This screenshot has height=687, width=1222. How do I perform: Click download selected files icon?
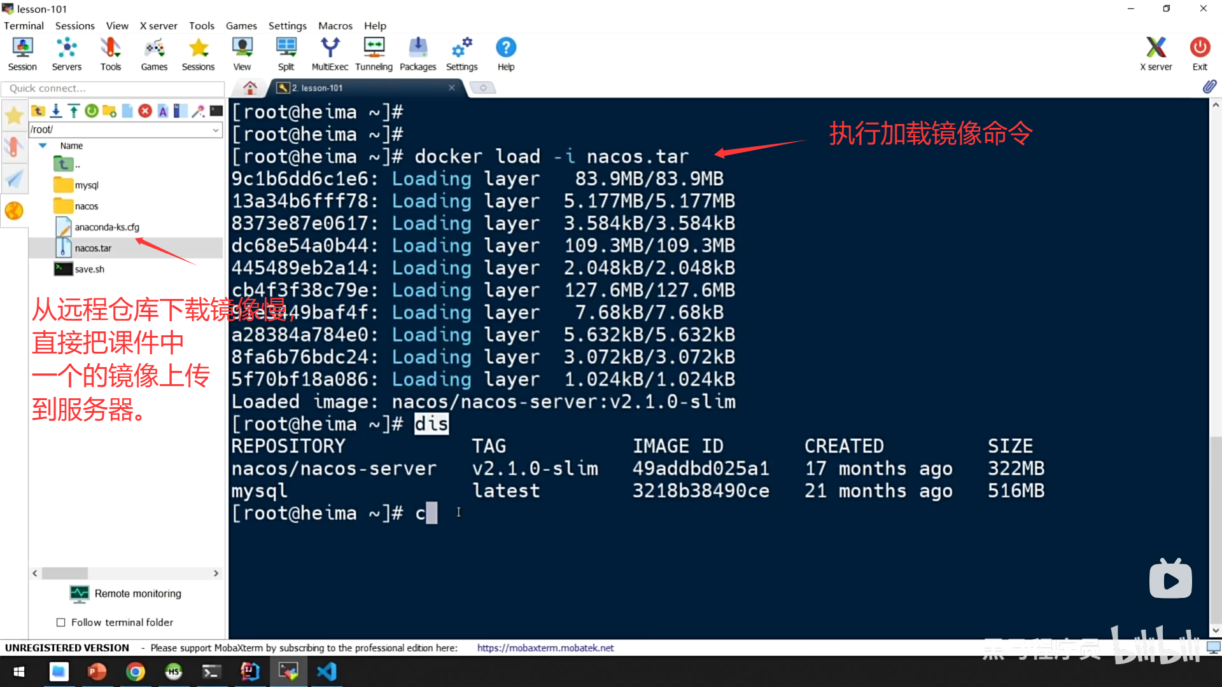(56, 111)
